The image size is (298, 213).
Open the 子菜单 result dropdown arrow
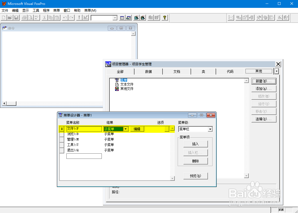pos(126,129)
